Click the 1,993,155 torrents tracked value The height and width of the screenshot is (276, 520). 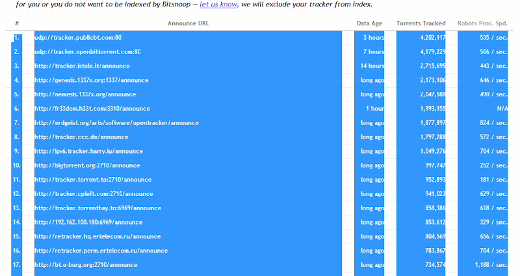tap(433, 109)
